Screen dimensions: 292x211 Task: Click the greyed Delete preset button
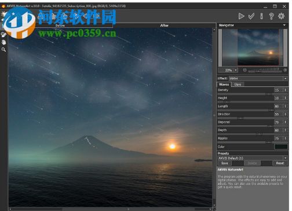[x=252, y=163]
